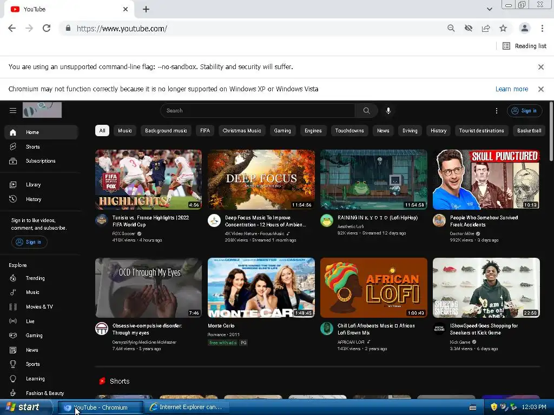Dismiss the no-sandbox warning bar

pyautogui.click(x=540, y=66)
